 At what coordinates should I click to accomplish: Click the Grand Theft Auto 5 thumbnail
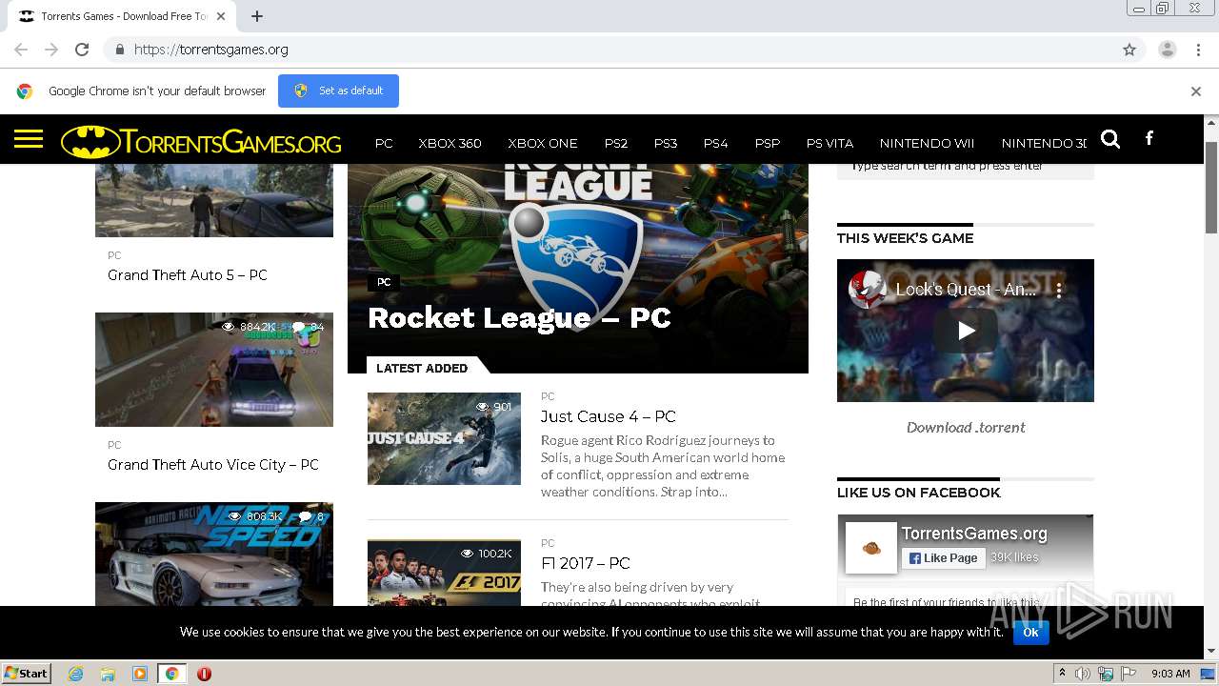[214, 200]
